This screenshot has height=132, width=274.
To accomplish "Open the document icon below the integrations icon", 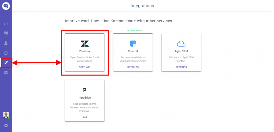I will coord(6,72).
